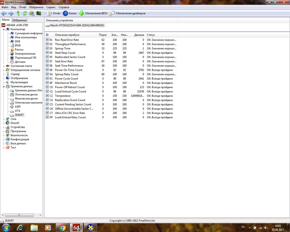The height and width of the screenshot is (232, 290).
Task: Collapse the Компьютер tree node
Action: point(4,29)
